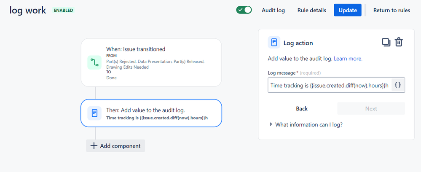Click the ENABLED status badge
The width and height of the screenshot is (421, 172).
(x=63, y=10)
